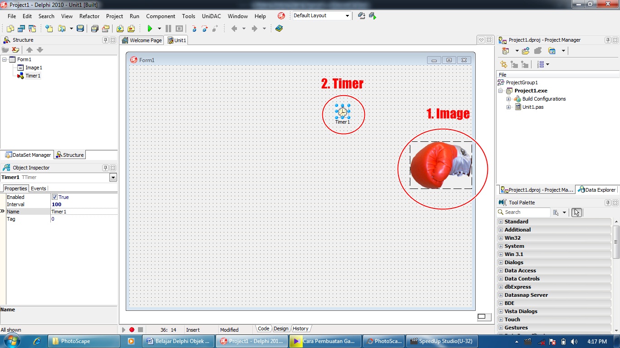Select Image1 in the Structure tree
Viewport: 620px width, 348px height.
coord(33,68)
